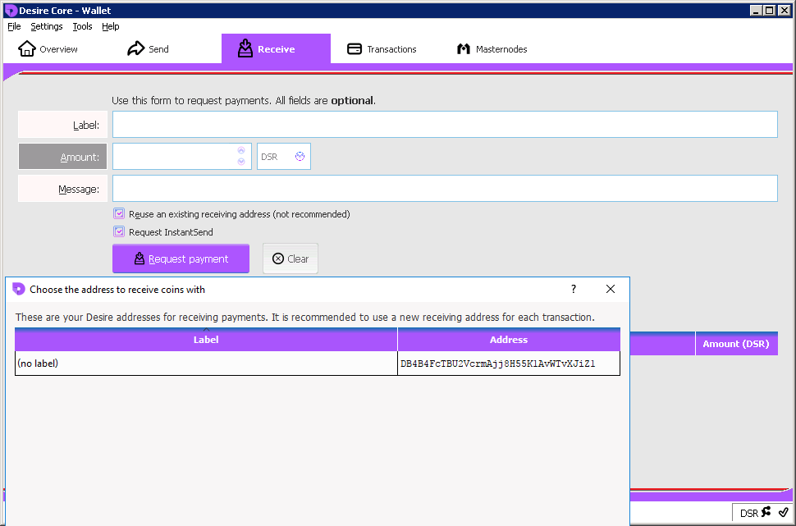Maximize the Desire Core wallet window
Screen dimensions: 796x526
770,10
